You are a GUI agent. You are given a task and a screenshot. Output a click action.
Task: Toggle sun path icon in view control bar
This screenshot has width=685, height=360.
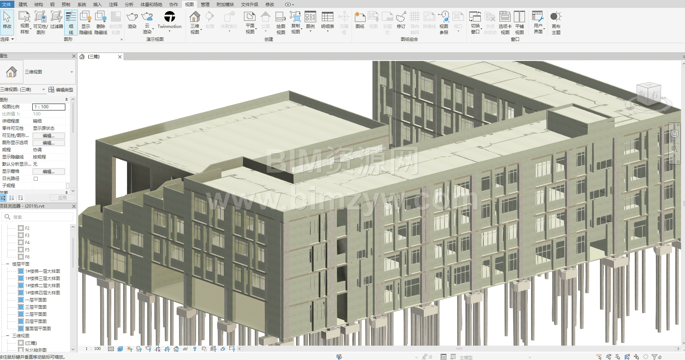[130, 349]
